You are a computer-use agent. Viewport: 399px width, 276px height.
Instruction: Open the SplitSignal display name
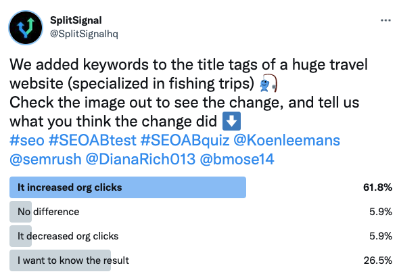(x=76, y=20)
